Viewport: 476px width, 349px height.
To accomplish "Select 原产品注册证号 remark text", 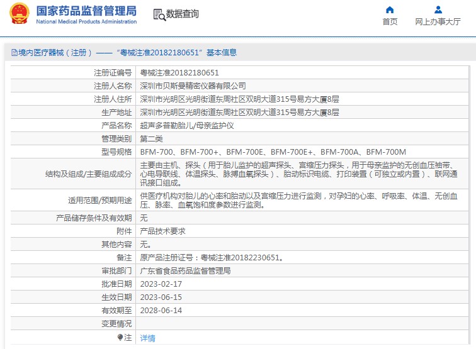I will 212,258.
